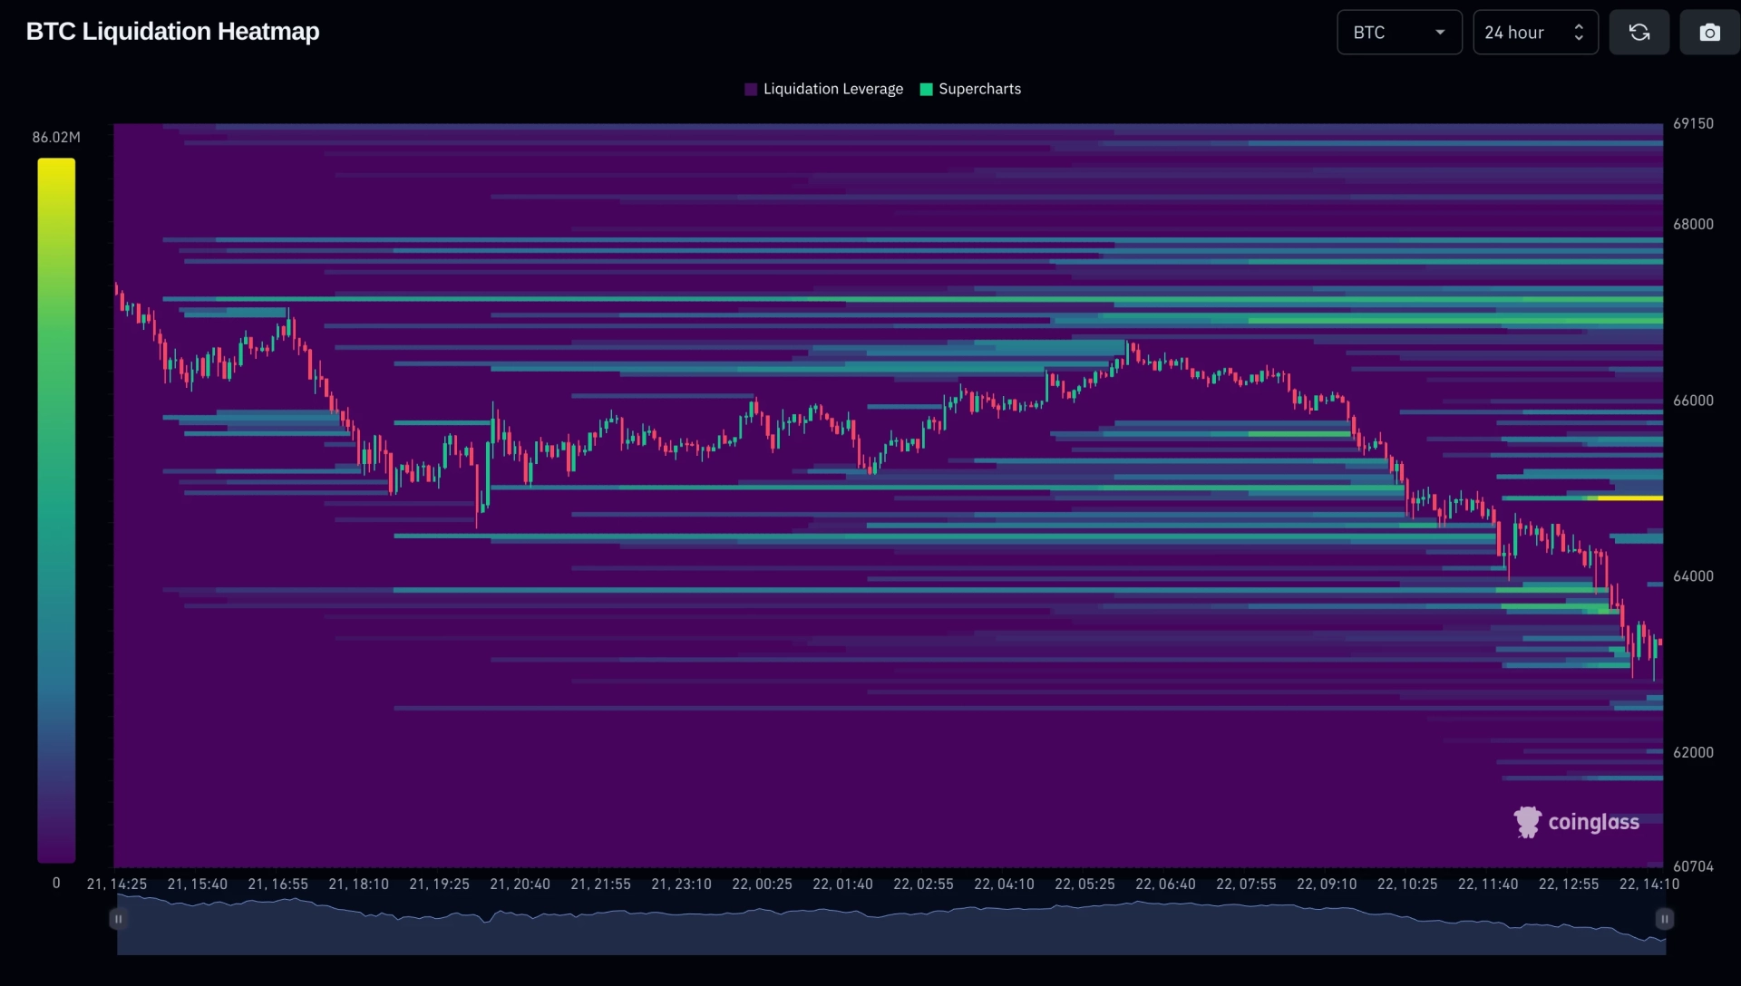Viewport: 1741px width, 986px height.
Task: Click the camera screenshot icon button
Action: pyautogui.click(x=1709, y=33)
